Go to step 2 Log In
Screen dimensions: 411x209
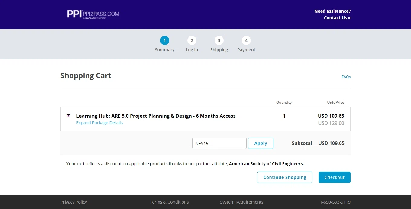click(192, 44)
